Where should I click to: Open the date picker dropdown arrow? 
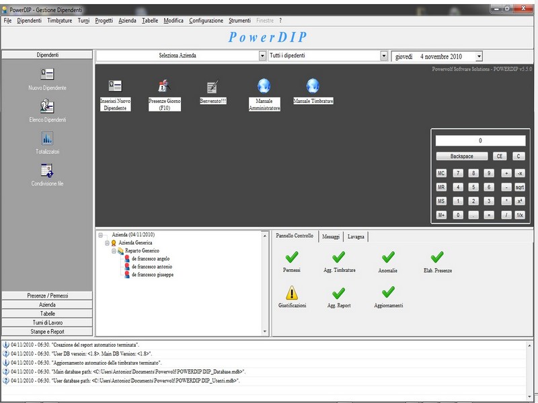click(x=479, y=56)
